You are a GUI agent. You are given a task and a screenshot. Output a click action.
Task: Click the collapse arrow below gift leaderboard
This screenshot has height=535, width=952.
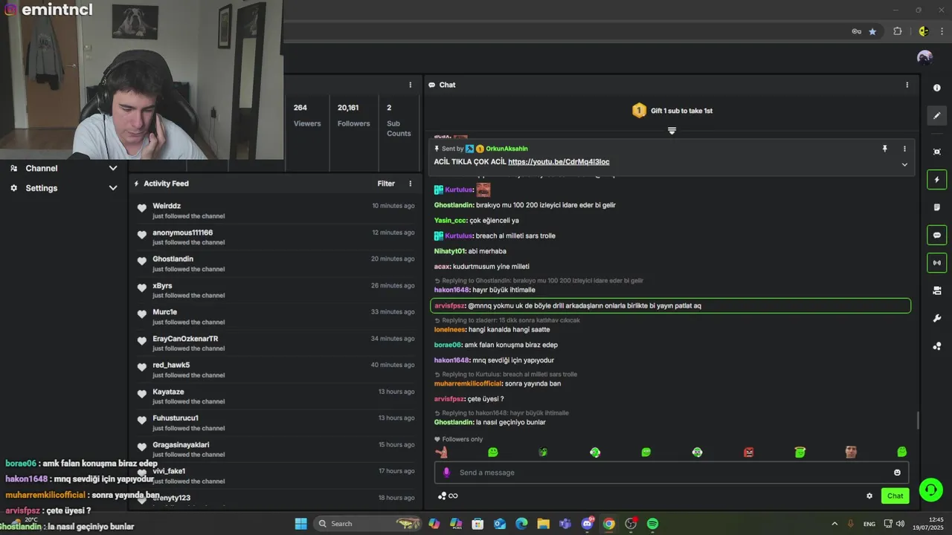click(672, 131)
